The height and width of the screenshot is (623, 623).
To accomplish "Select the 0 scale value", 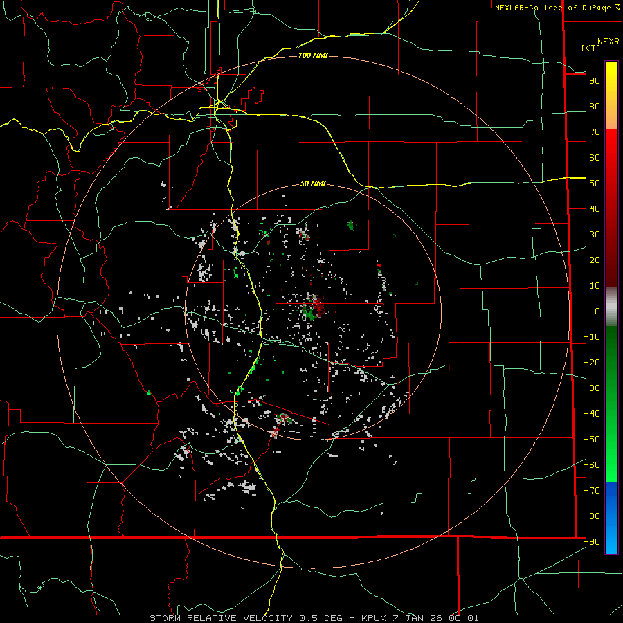I will click(x=597, y=311).
